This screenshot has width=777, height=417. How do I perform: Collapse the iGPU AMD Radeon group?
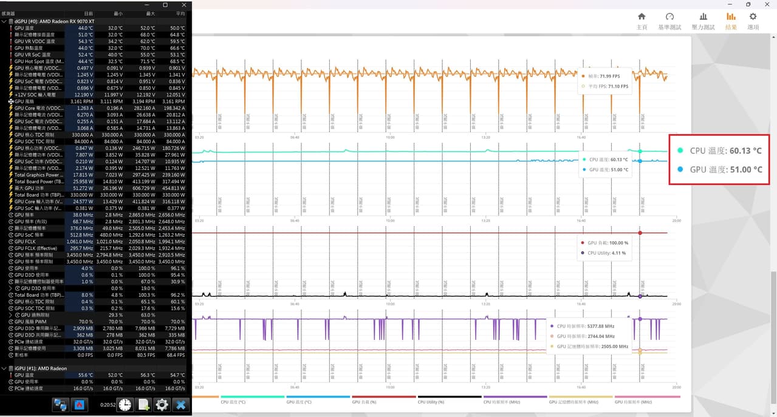pyautogui.click(x=4, y=368)
